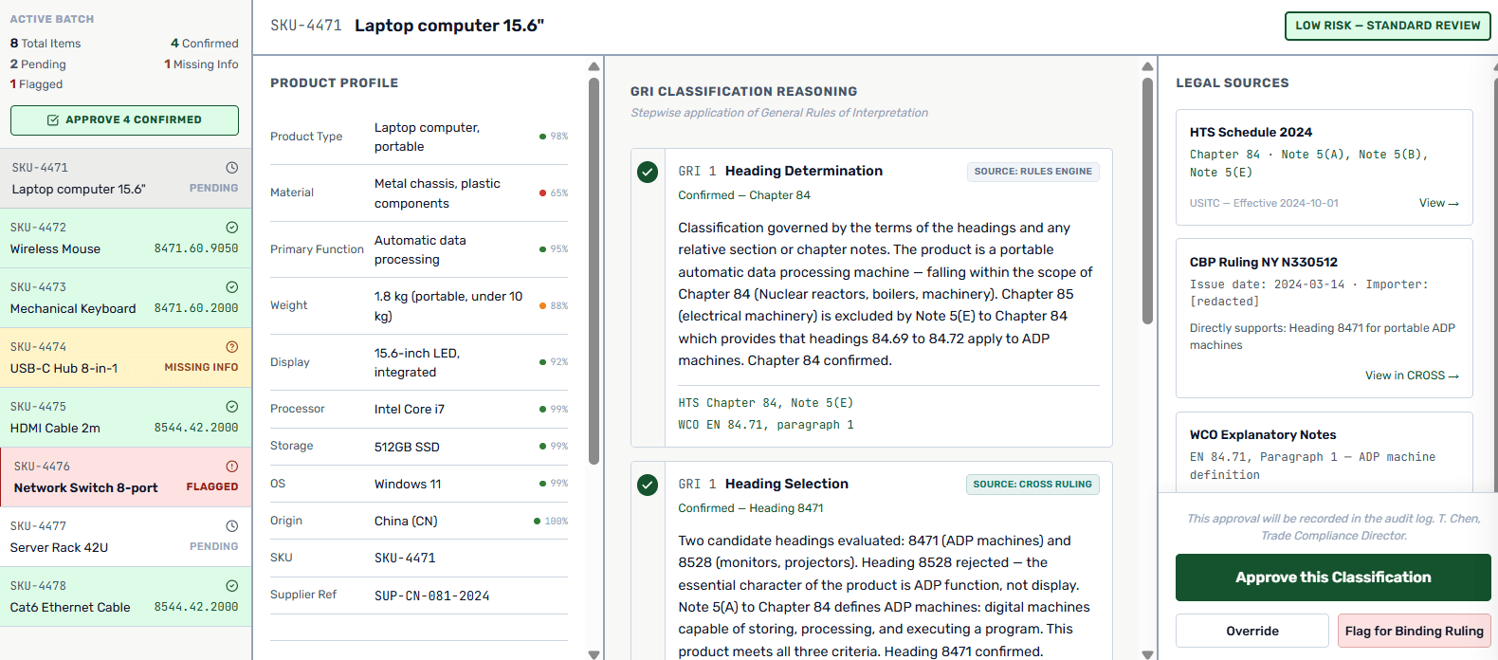Click the green checkmark beside Heading Selection
Screen dimensions: 1498x660
(x=648, y=485)
